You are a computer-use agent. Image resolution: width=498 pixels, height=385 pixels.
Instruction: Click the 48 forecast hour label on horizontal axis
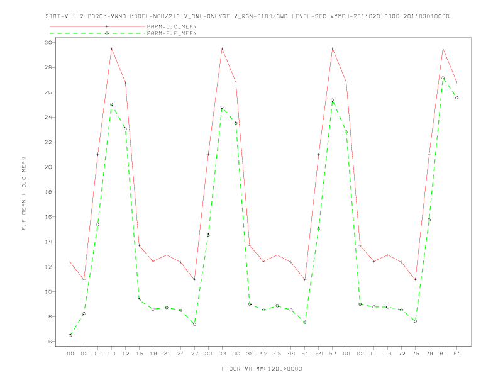291,354
